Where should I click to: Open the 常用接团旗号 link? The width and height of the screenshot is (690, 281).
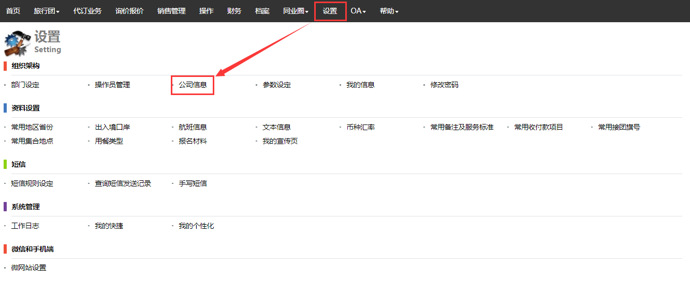pos(619,127)
